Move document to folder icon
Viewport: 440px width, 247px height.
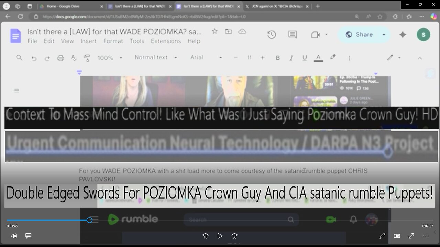(x=228, y=32)
